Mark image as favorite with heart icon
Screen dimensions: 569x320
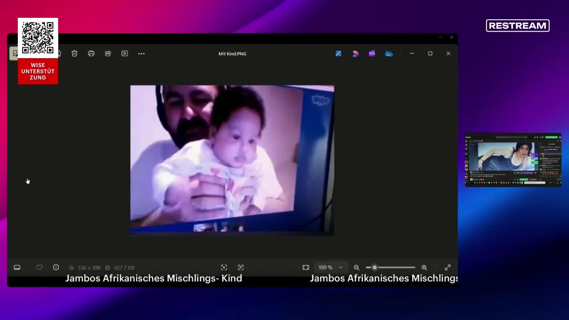tap(39, 267)
